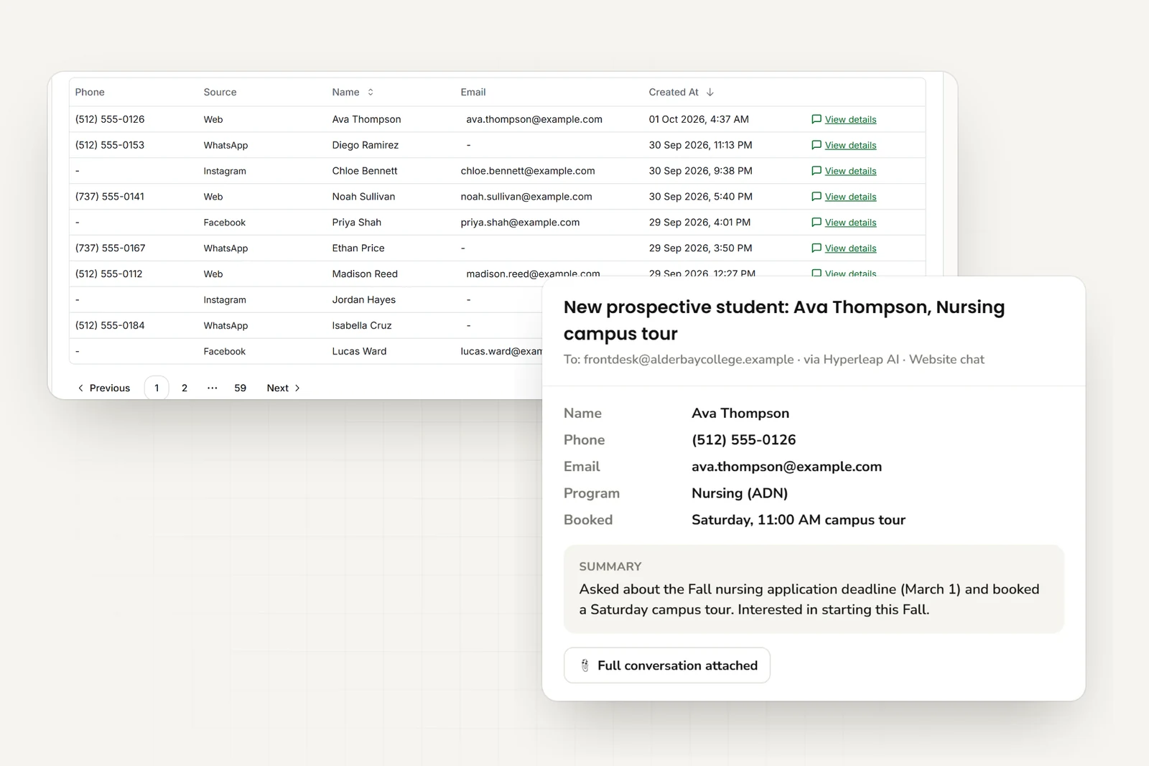This screenshot has width=1149, height=766.
Task: Click chat icon in Ethan Price row
Action: click(x=816, y=248)
